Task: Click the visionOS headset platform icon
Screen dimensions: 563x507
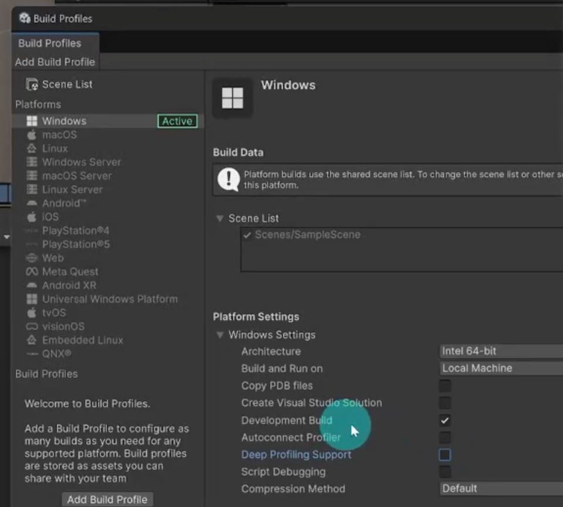Action: (32, 326)
